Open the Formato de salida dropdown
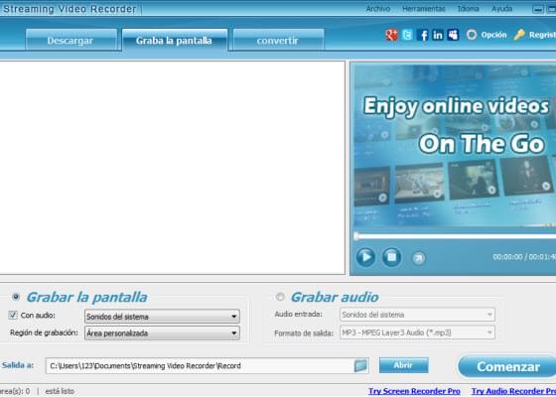556x397 pixels. click(417, 332)
